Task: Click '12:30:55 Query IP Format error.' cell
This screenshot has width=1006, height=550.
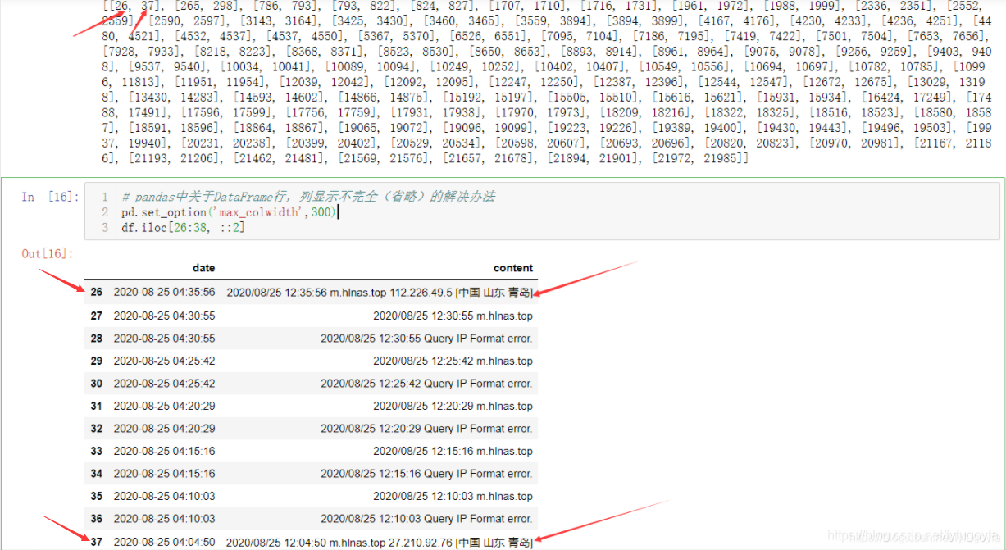Action: click(426, 339)
